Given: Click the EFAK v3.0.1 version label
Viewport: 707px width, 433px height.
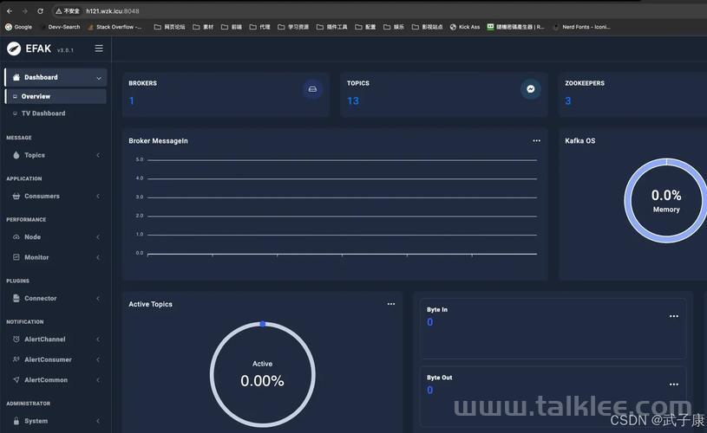Looking at the screenshot, I should click(65, 50).
